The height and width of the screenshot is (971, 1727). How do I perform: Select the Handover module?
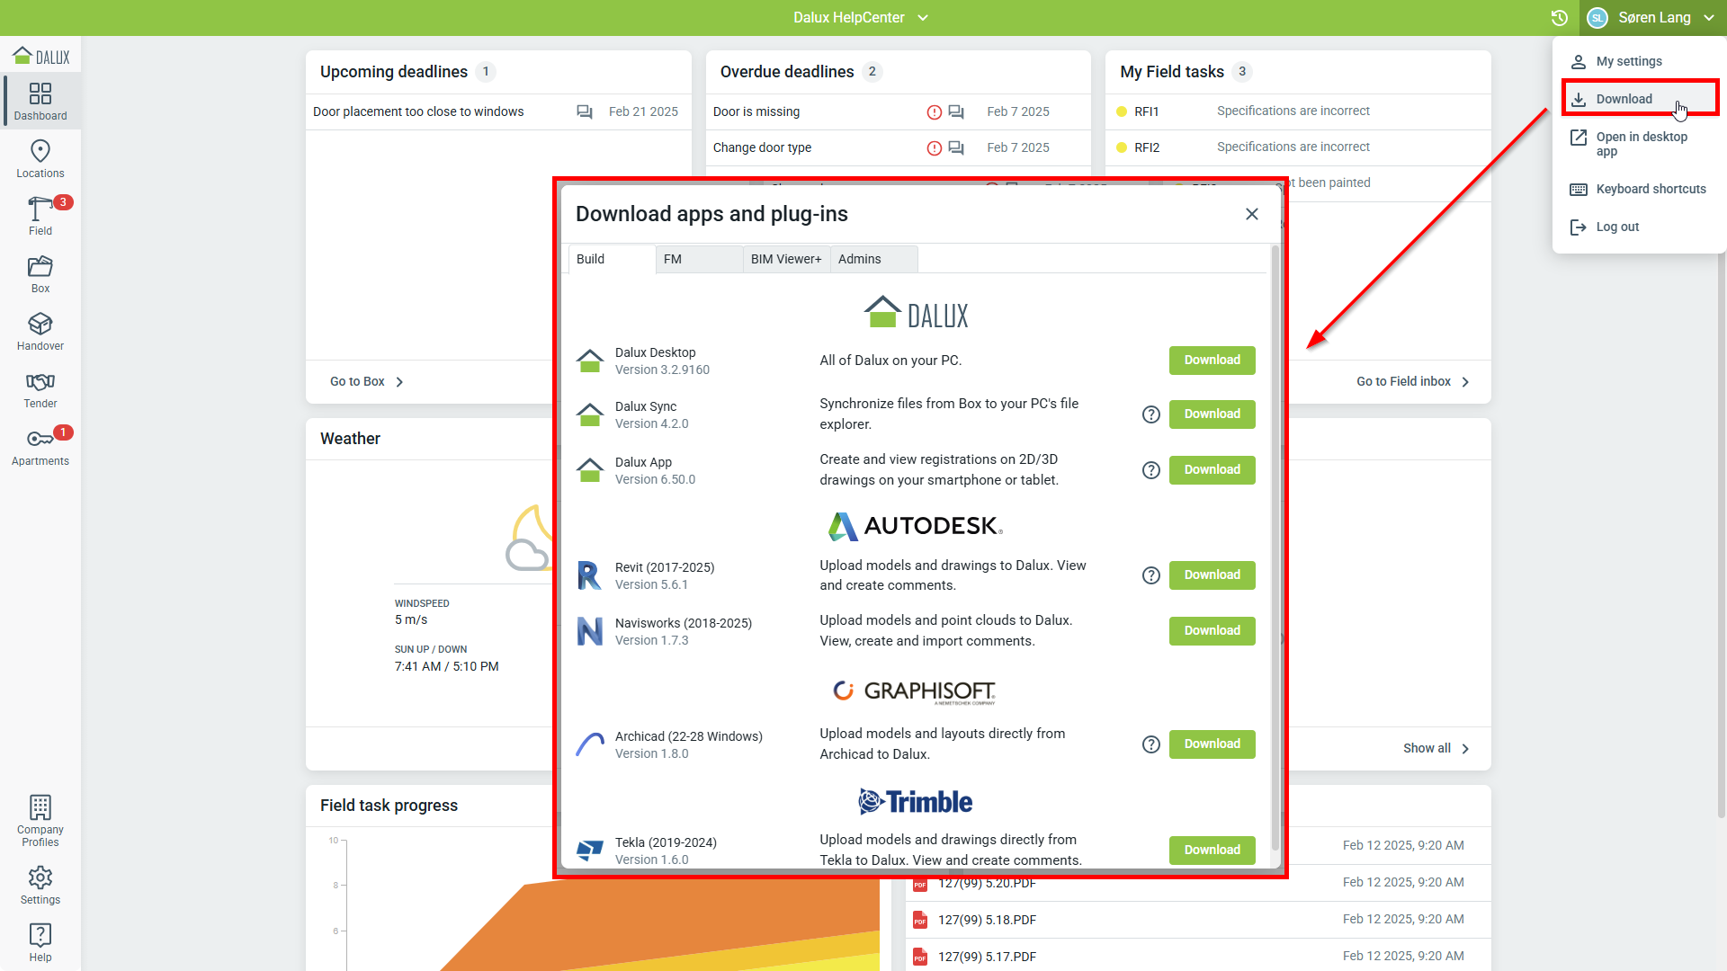(x=40, y=332)
